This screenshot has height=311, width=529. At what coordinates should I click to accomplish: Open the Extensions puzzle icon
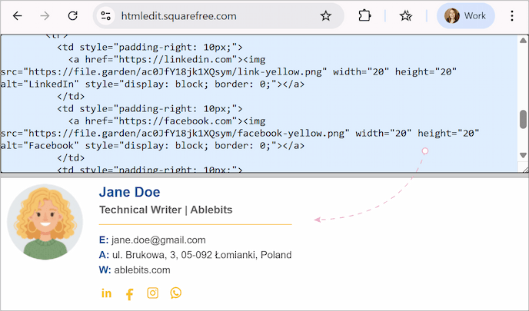pos(364,16)
